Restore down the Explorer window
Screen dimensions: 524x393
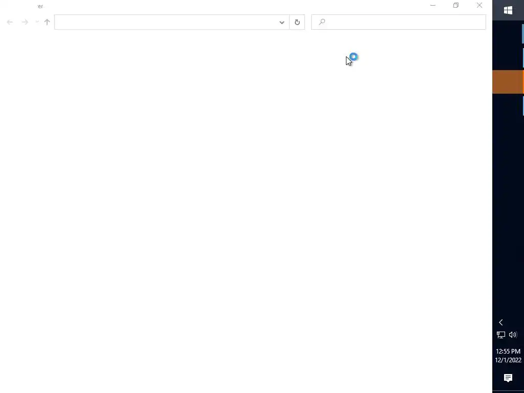point(456,5)
